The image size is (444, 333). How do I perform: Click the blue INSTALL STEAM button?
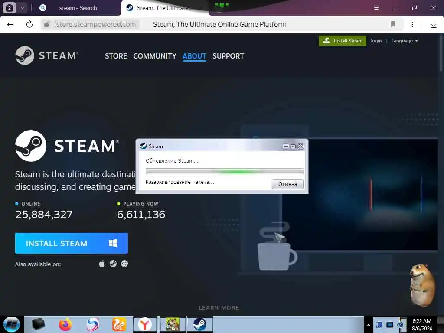click(x=72, y=243)
